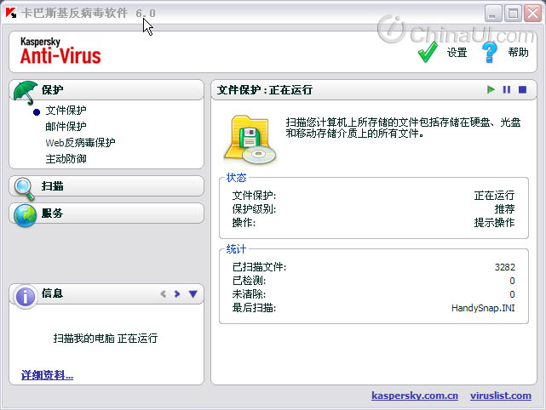Screen dimensions: 546x410
Task: Click the green checkmark settings icon
Action: coord(428,52)
